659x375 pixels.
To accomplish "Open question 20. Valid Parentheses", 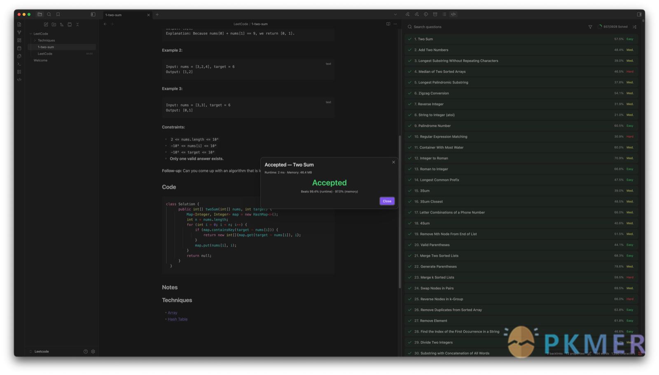I will pyautogui.click(x=521, y=245).
